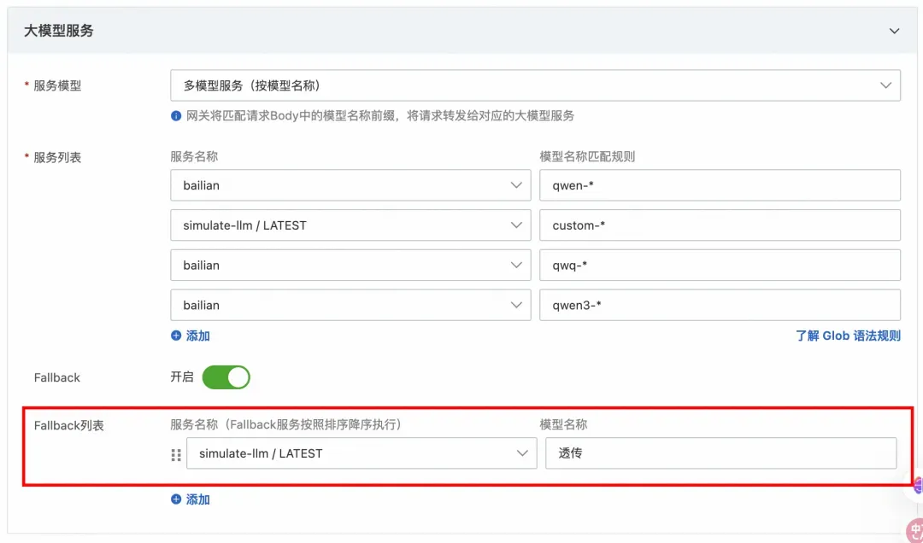The width and height of the screenshot is (923, 543).
Task: Click 添加 text under the Fallback list
Action: (x=197, y=499)
